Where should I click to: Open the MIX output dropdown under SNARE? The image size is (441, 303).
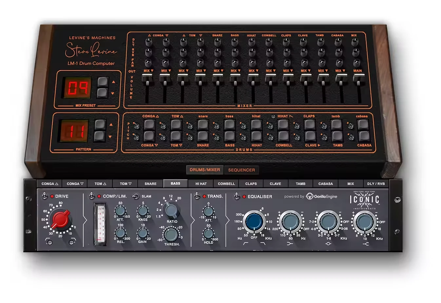(219, 71)
